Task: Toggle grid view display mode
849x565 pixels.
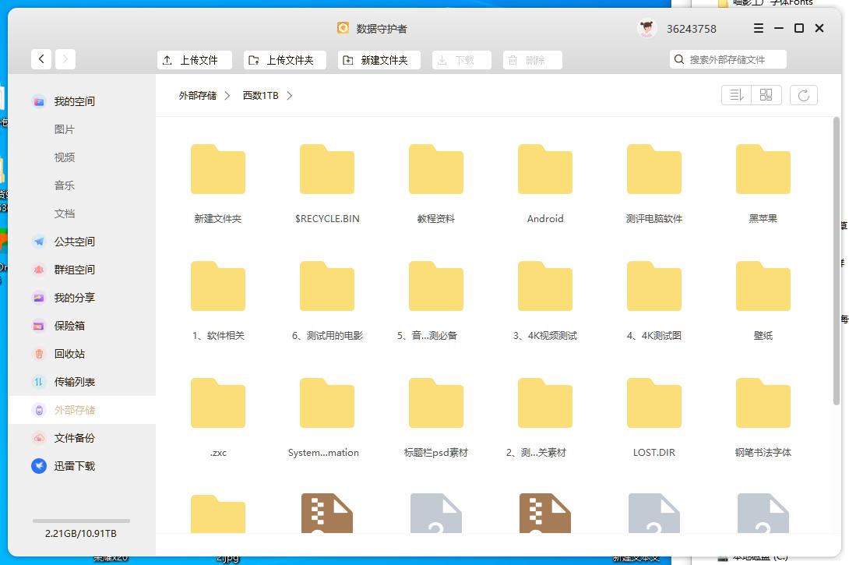Action: pyautogui.click(x=766, y=94)
